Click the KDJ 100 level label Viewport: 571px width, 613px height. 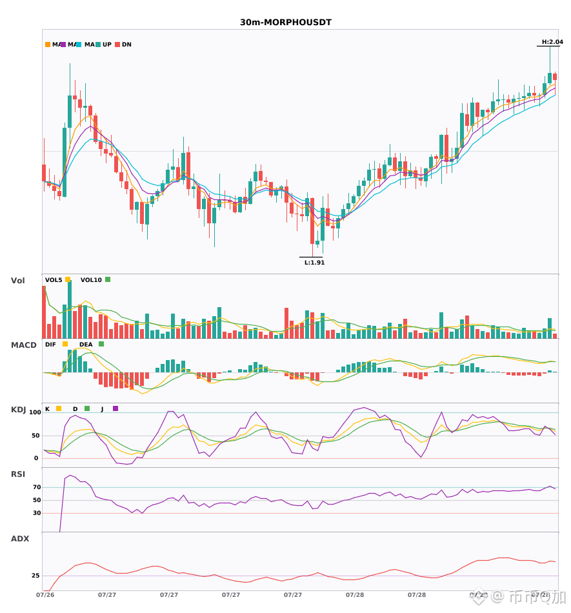click(x=35, y=412)
